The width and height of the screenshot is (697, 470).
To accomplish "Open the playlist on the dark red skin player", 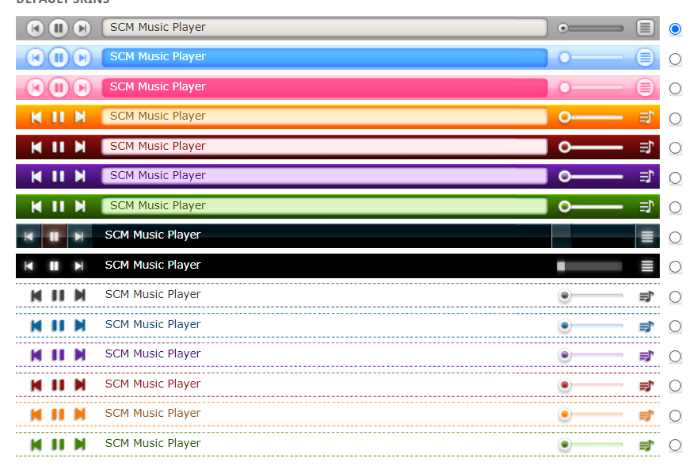I will pos(646,147).
